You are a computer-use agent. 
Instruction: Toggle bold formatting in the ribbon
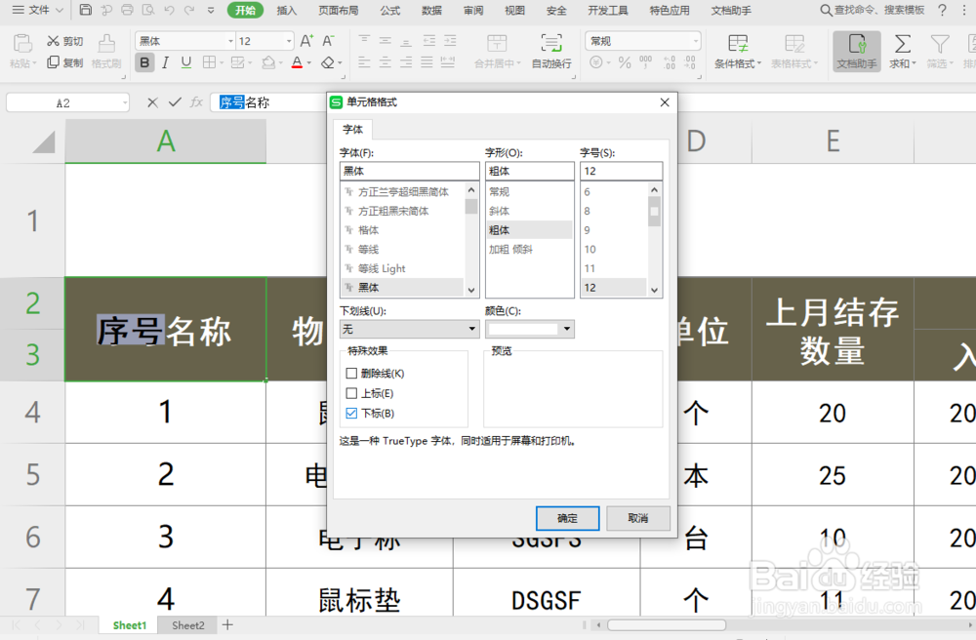pyautogui.click(x=144, y=61)
